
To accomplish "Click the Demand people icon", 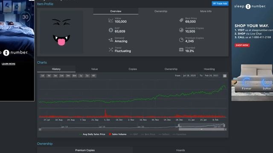I will click(111, 40).
